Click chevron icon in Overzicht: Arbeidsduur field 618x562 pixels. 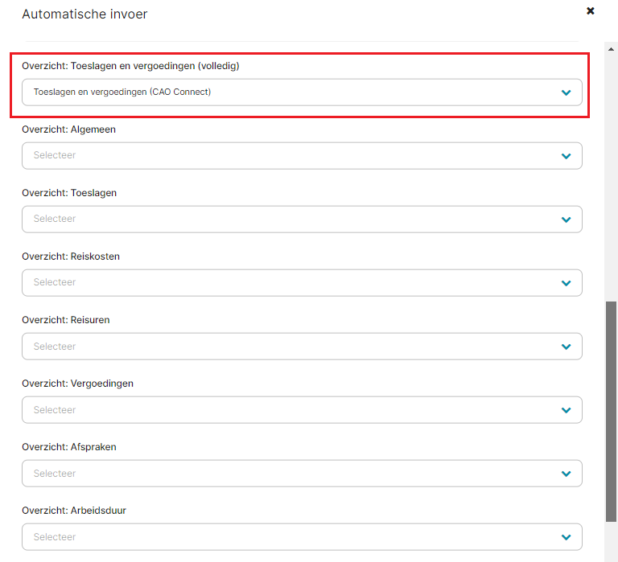(566, 537)
